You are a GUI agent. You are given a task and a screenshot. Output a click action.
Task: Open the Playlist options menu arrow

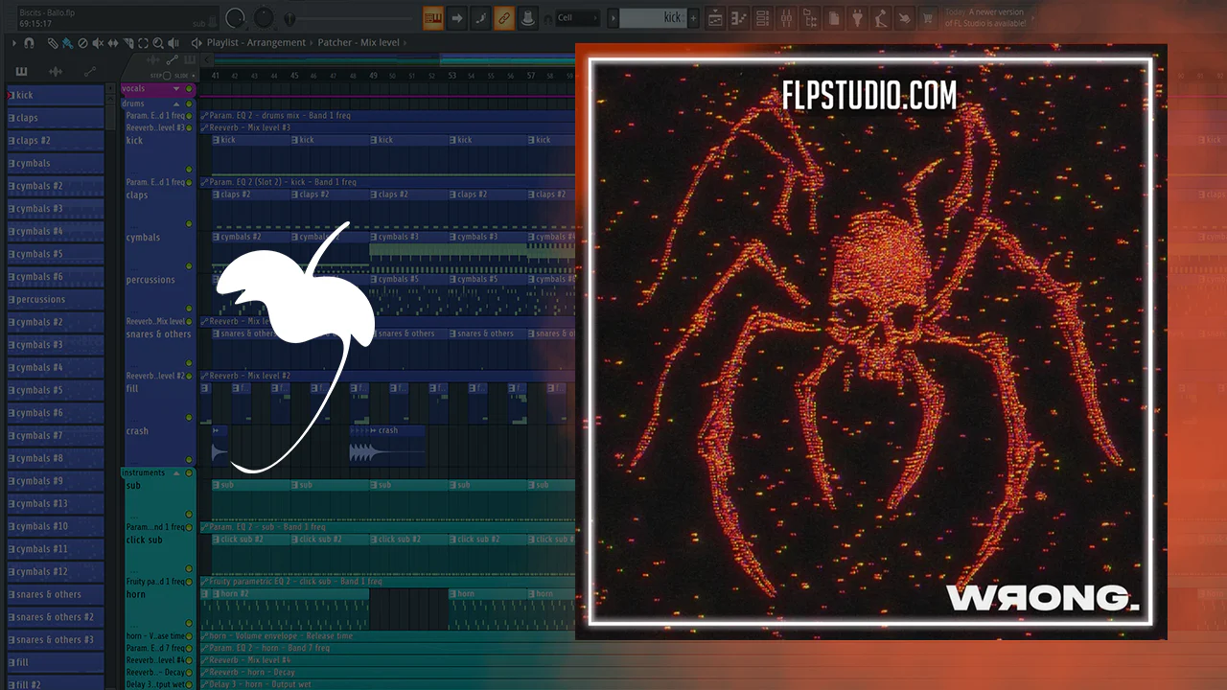pos(14,43)
